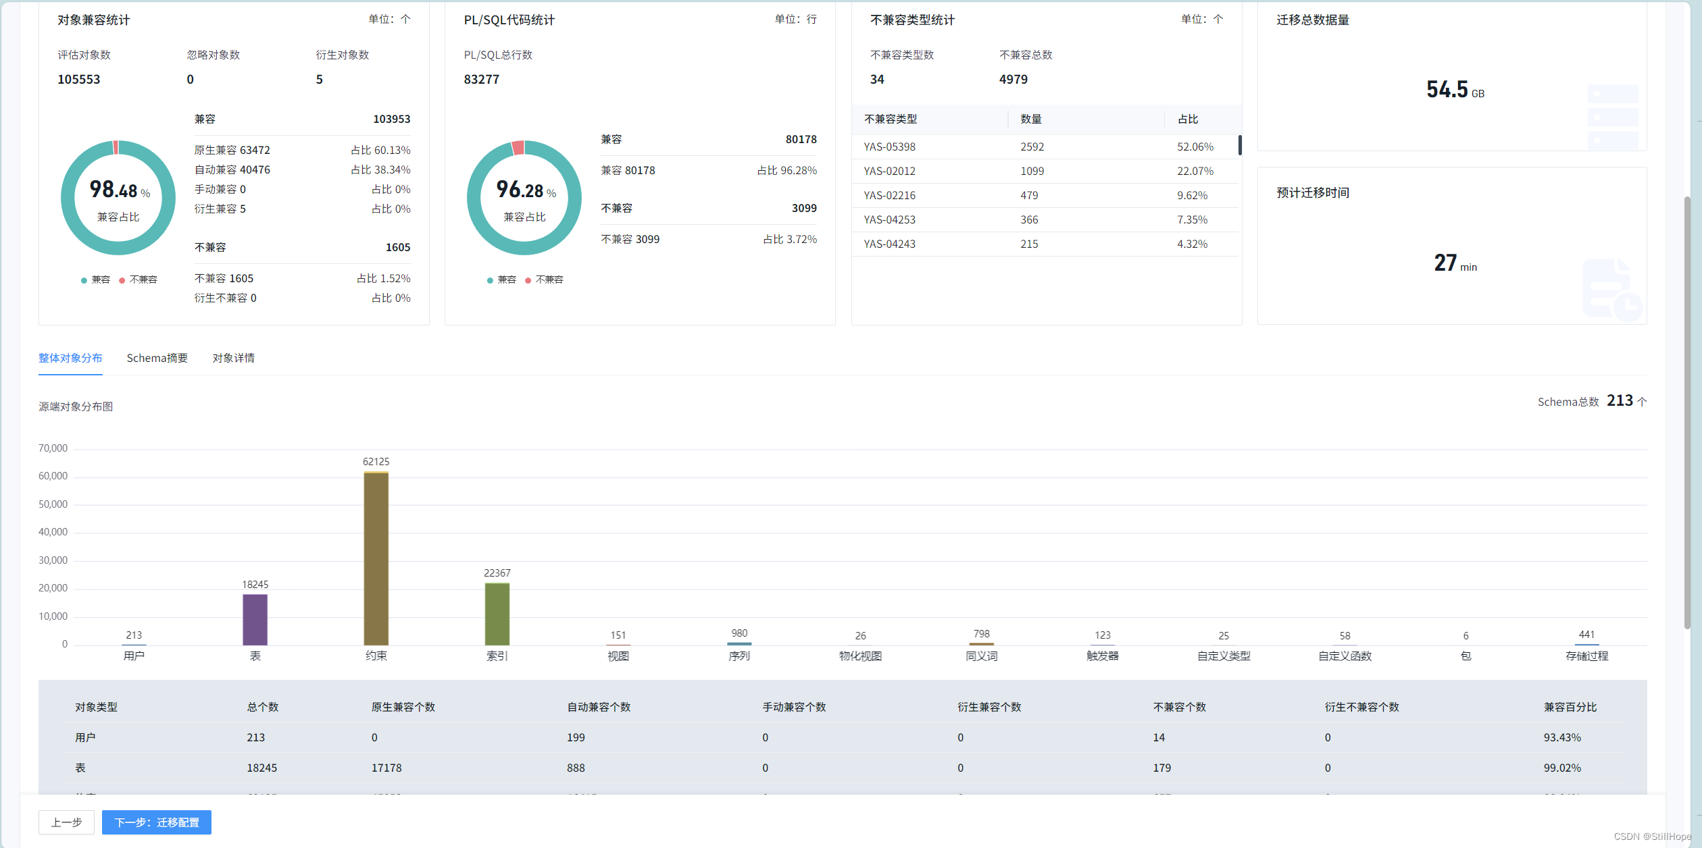The width and height of the screenshot is (1702, 848).
Task: Click the object compatibility donut chart 98.48%
Action: tap(118, 197)
